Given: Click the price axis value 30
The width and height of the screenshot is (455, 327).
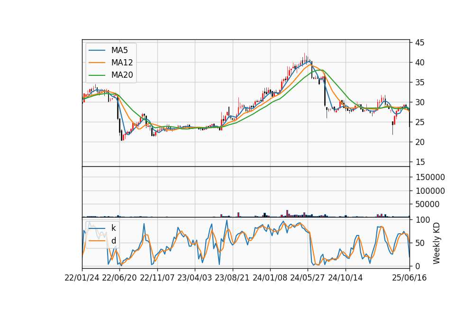Looking at the screenshot, I should [x=420, y=102].
